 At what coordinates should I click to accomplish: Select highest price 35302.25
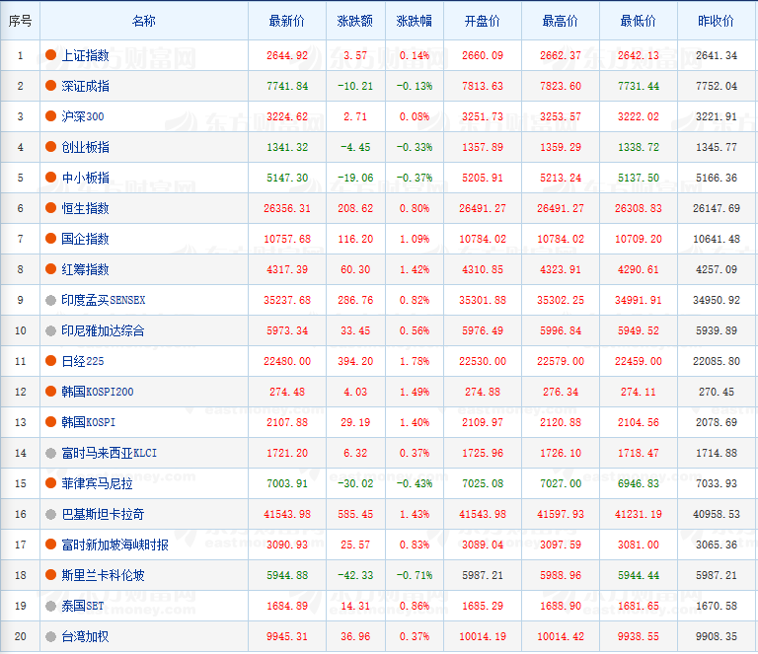(561, 300)
